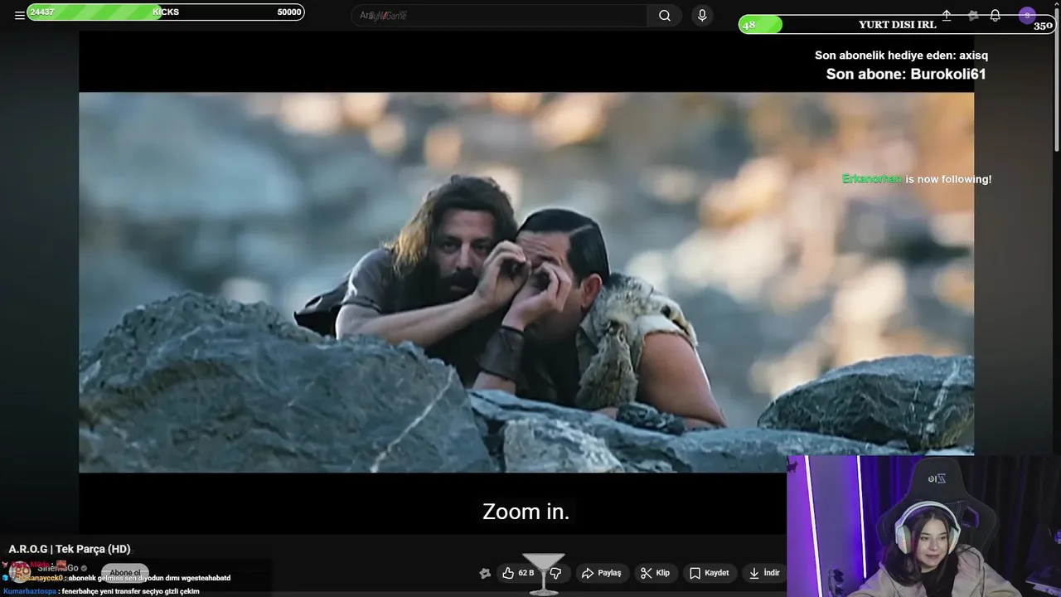1061x597 pixels.
Task: Download video using İndir button
Action: tap(764, 573)
